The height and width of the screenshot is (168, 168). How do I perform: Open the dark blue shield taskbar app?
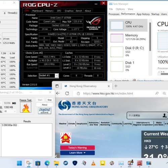point(75,163)
